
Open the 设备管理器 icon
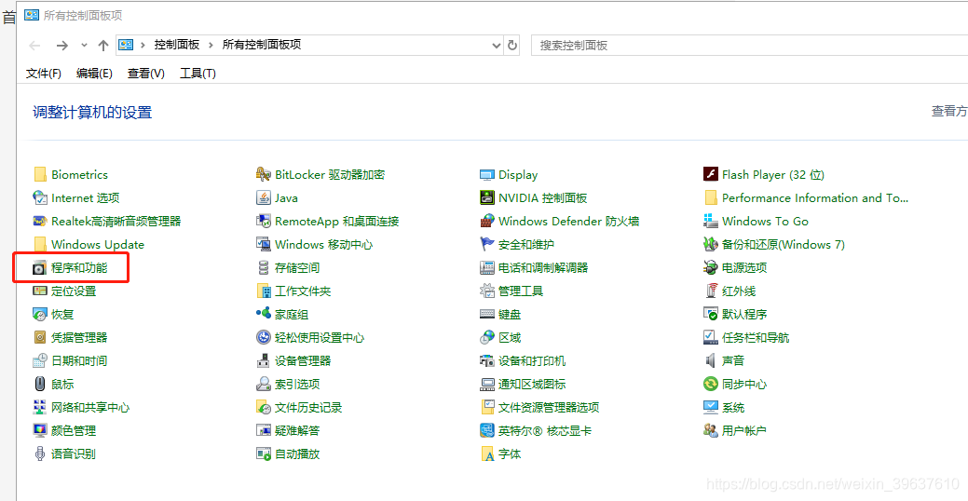coord(264,360)
